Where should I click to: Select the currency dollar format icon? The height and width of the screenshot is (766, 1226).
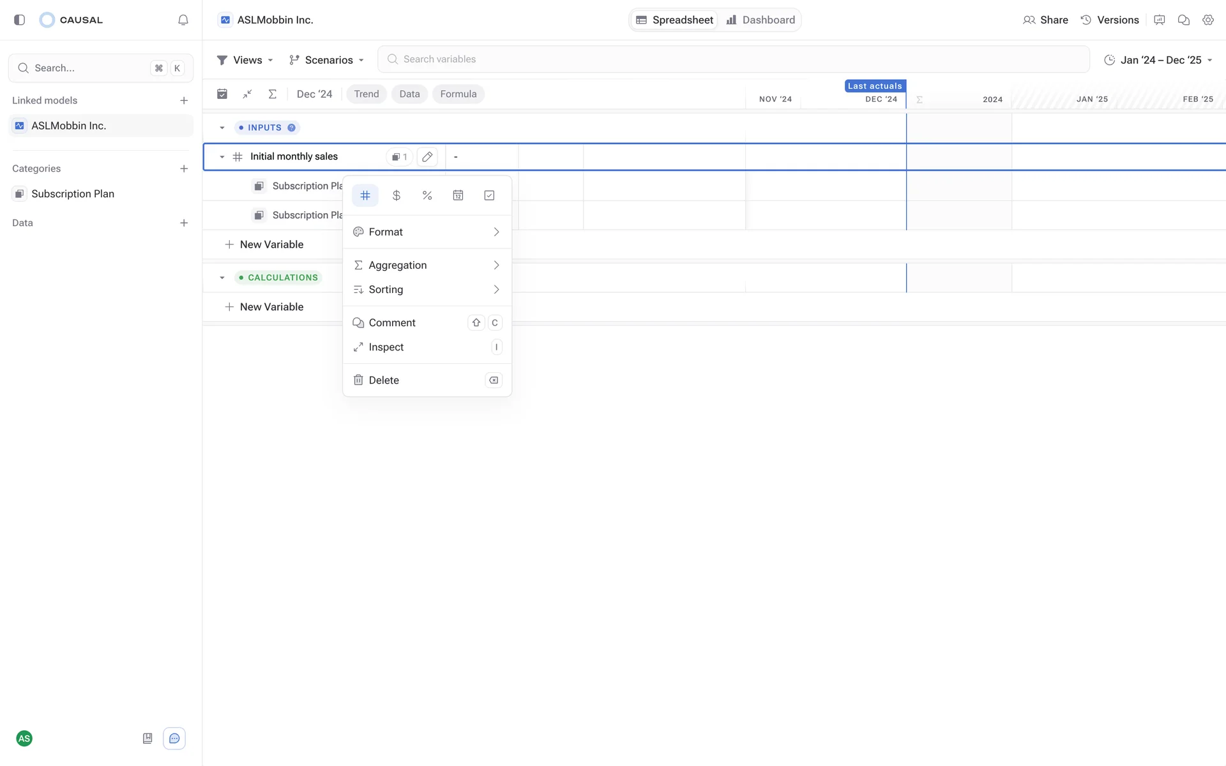396,195
